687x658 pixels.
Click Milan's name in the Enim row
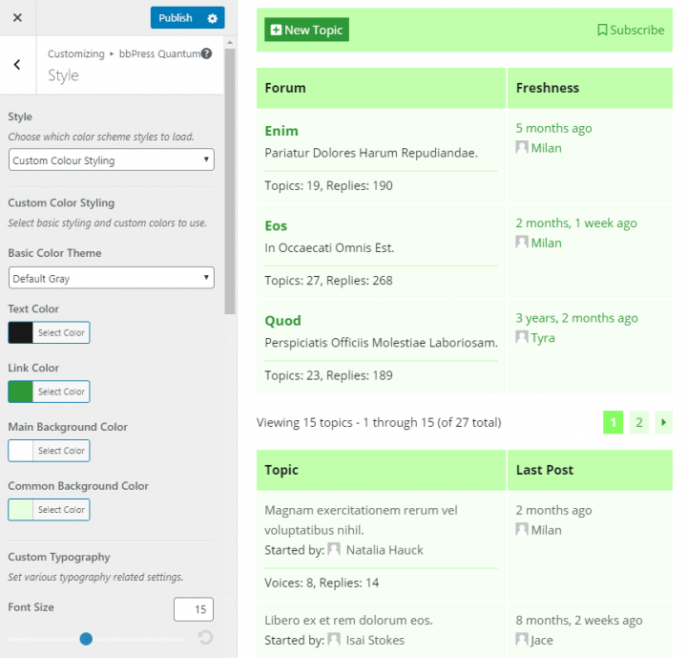click(x=547, y=148)
